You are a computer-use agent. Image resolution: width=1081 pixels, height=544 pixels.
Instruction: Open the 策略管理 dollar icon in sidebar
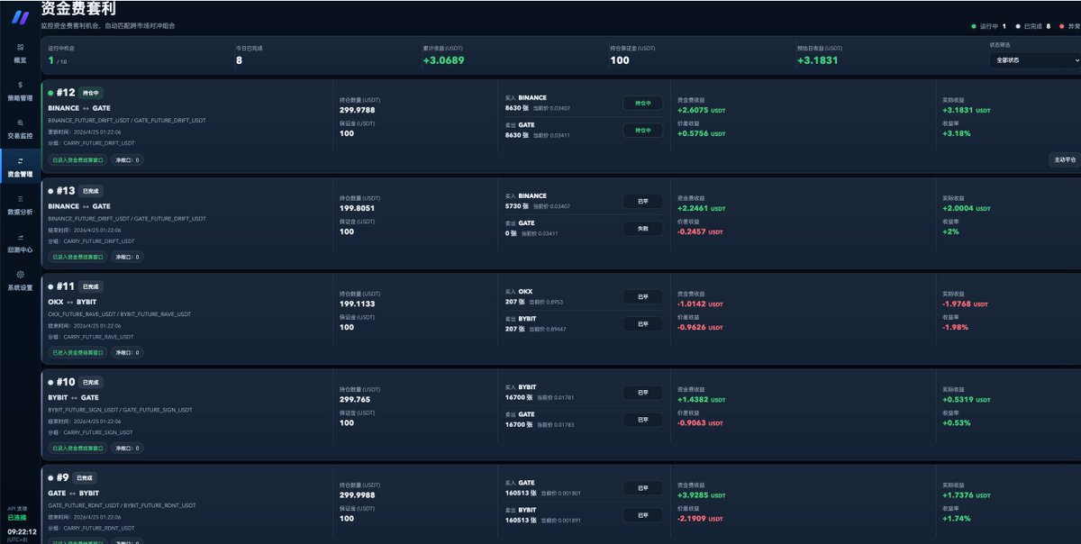click(x=20, y=85)
